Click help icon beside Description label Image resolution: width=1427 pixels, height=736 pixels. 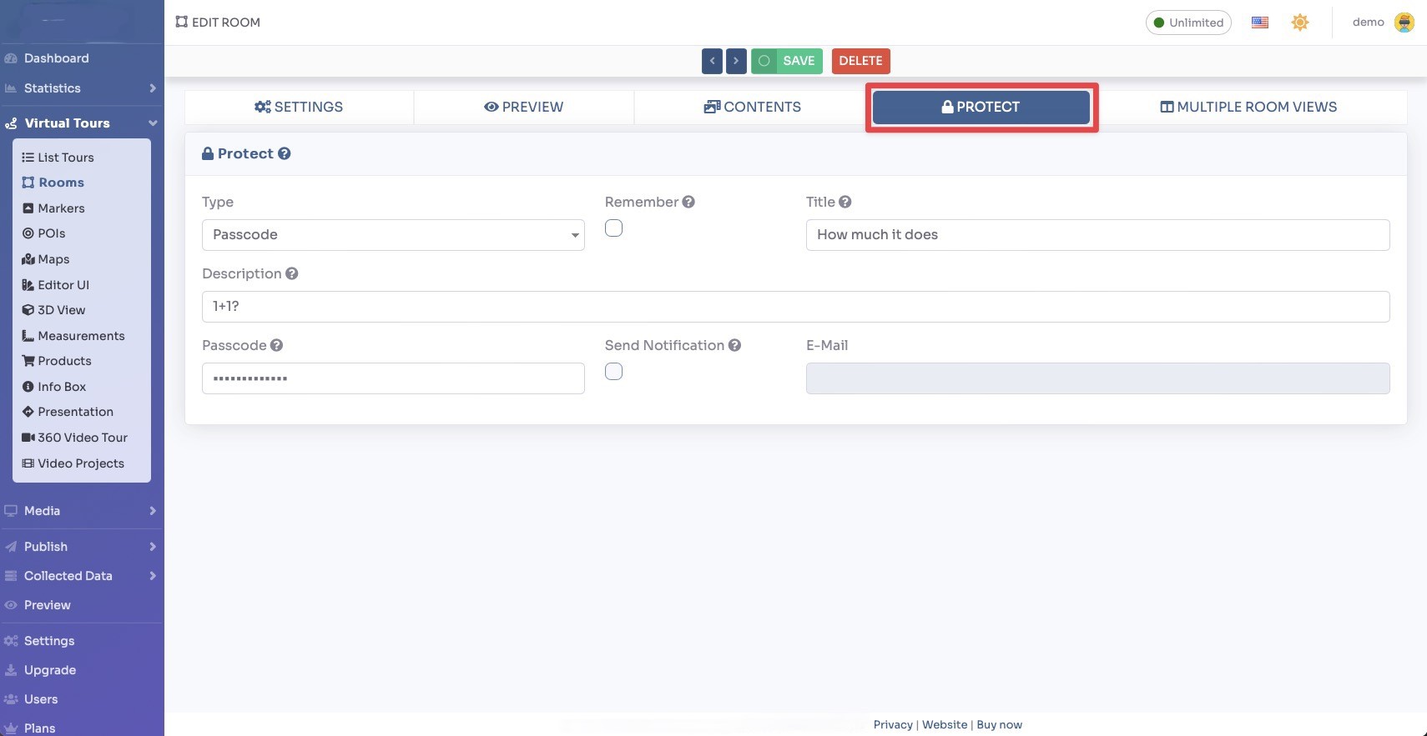coord(291,273)
